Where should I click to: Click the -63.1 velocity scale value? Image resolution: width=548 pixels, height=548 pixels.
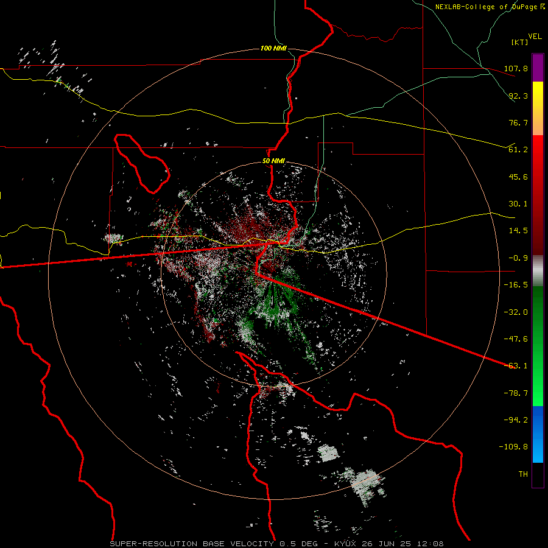516,366
